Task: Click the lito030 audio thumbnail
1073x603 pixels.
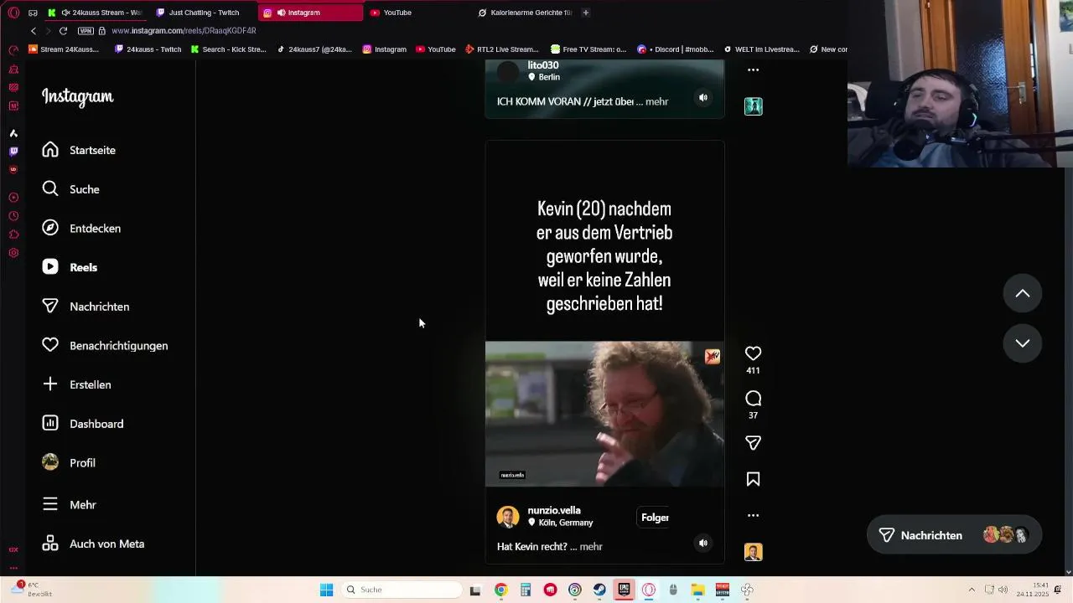Action: [753, 106]
